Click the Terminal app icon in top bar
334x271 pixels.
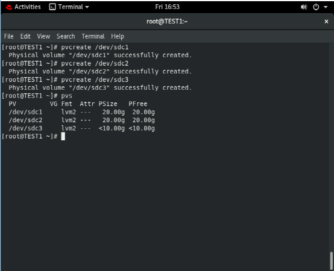(x=52, y=7)
